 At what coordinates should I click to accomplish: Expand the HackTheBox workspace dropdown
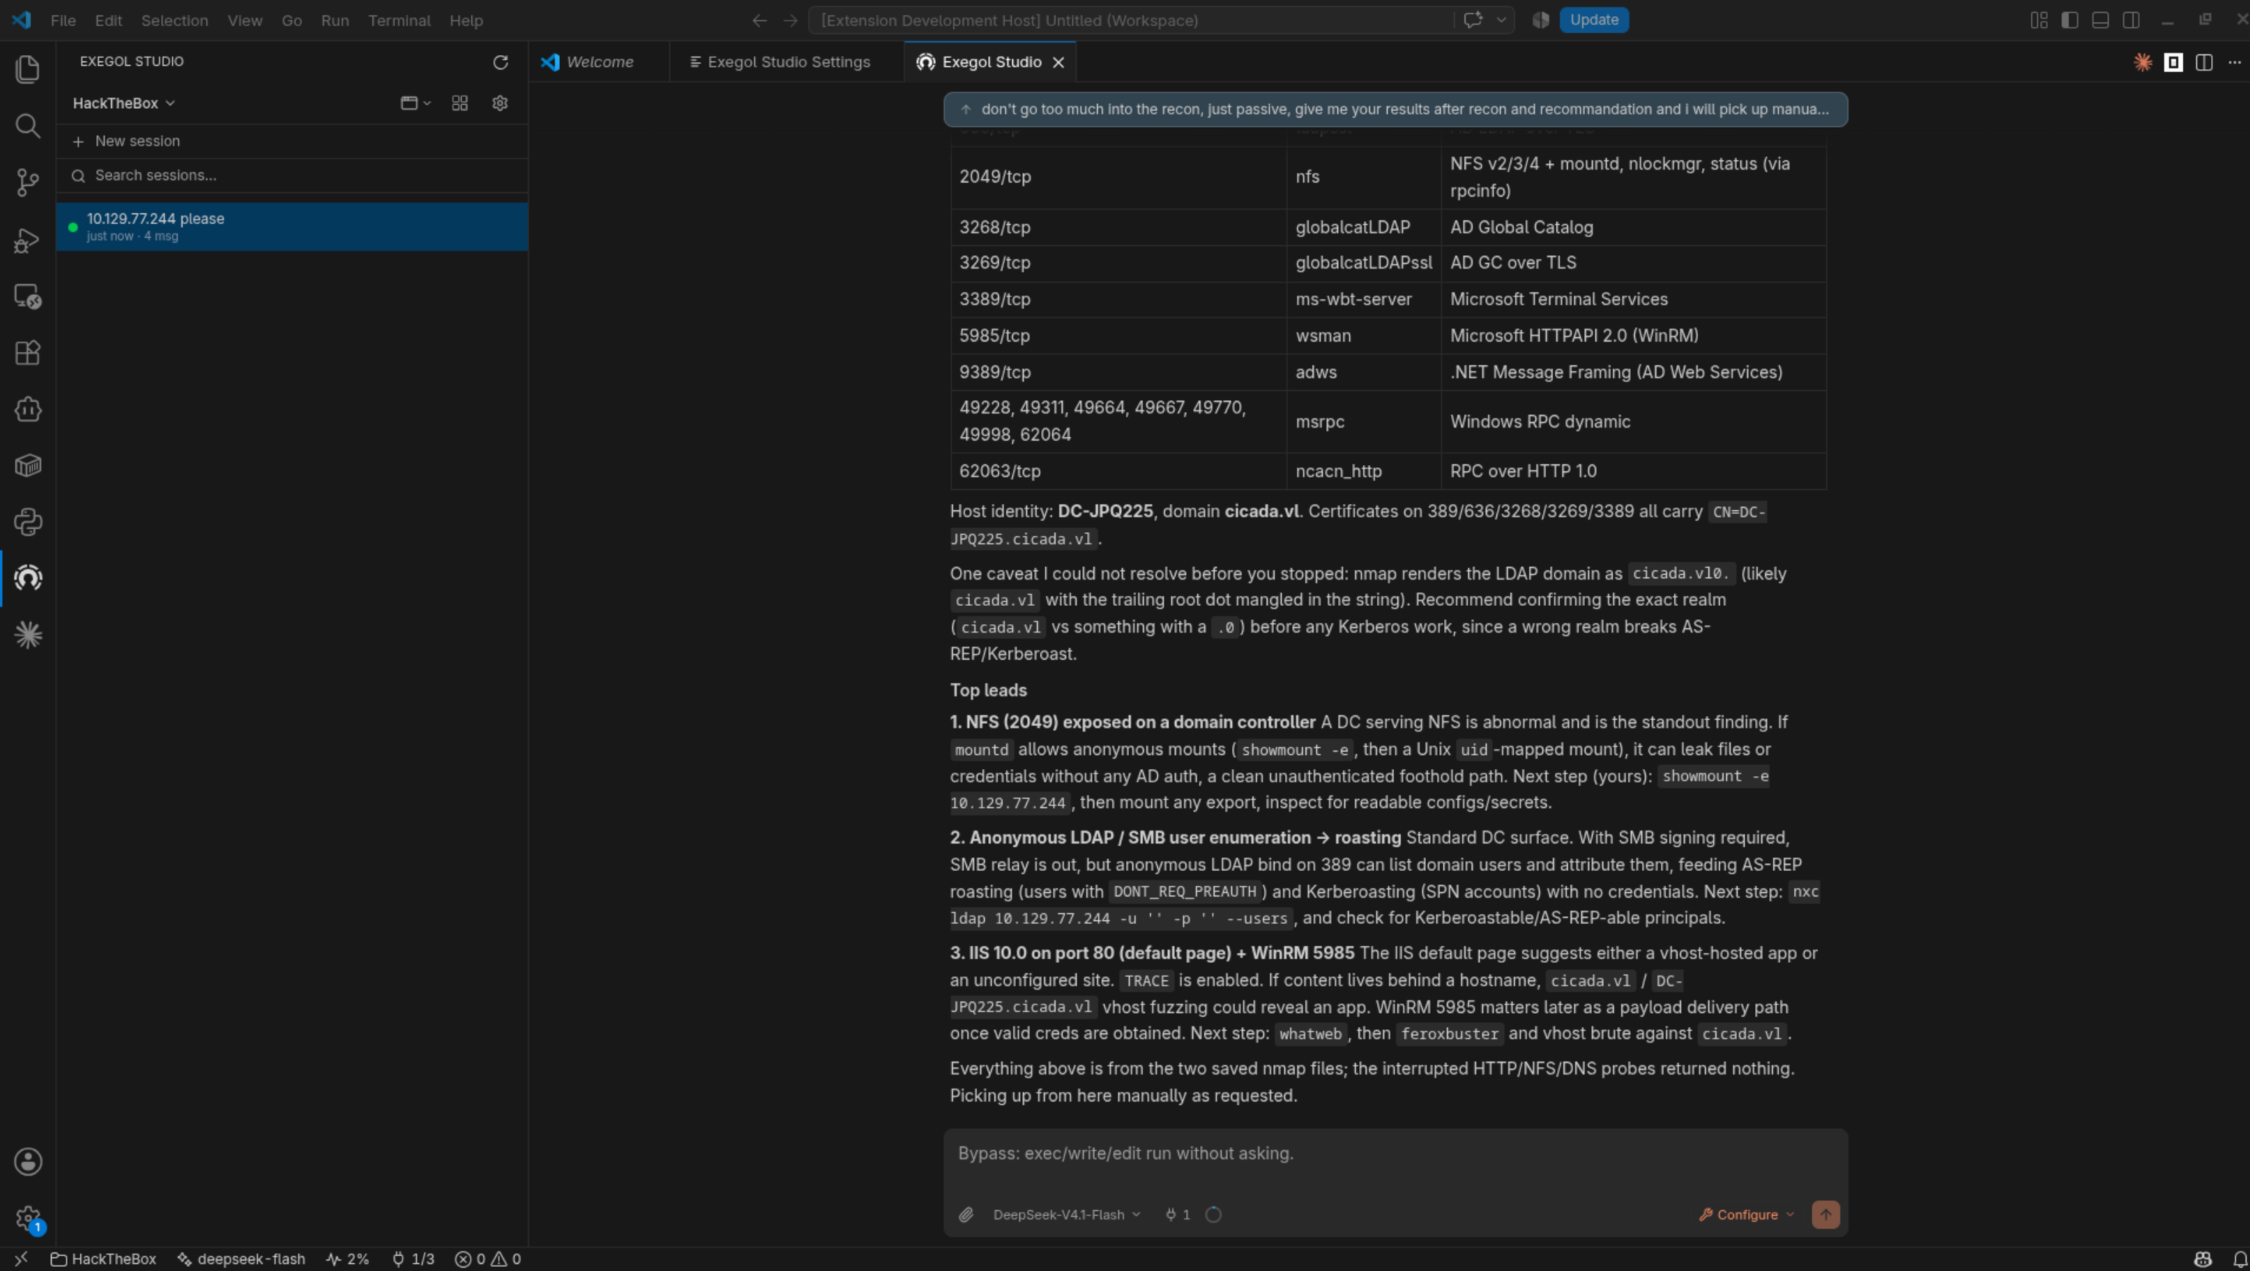pos(124,103)
